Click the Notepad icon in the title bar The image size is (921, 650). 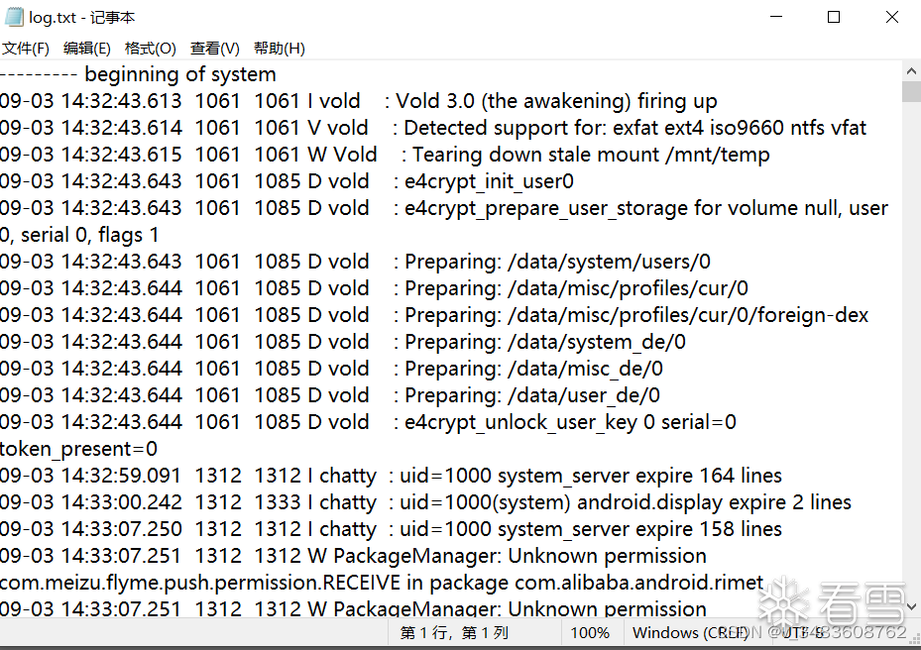(14, 17)
